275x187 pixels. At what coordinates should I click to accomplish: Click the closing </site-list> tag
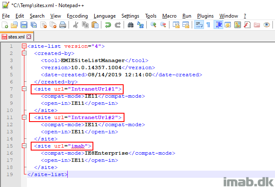pos(48,174)
